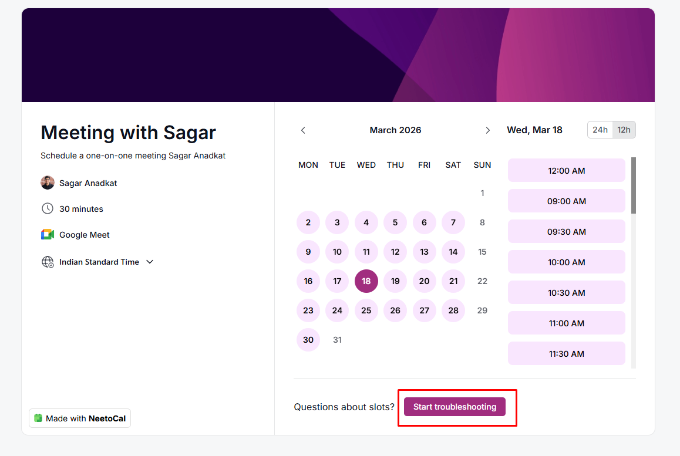Click the Google Meet icon
This screenshot has height=456, width=680.
click(48, 235)
